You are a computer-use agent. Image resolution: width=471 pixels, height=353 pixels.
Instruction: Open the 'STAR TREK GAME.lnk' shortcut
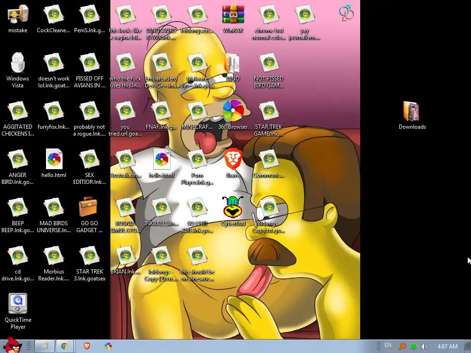(269, 119)
